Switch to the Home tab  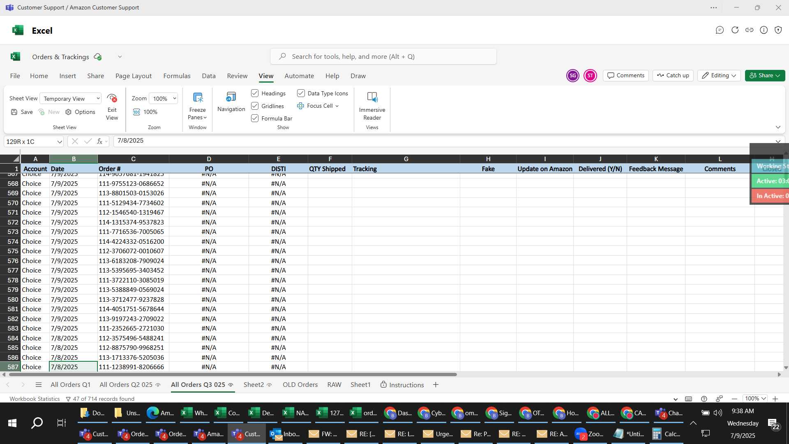[39, 76]
